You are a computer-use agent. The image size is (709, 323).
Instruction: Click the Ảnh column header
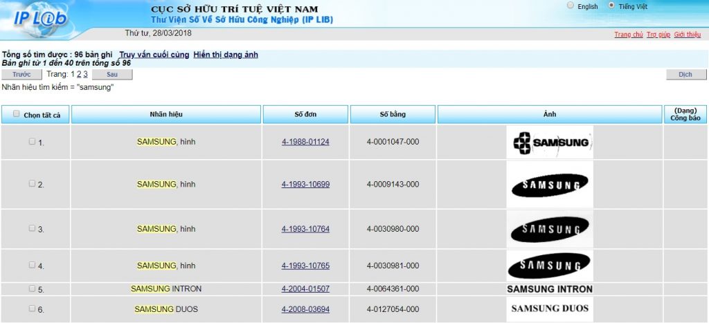click(x=550, y=114)
